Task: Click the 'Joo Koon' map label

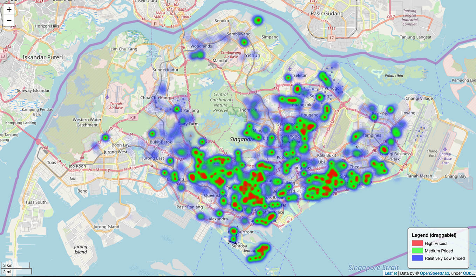Action: pyautogui.click(x=77, y=166)
